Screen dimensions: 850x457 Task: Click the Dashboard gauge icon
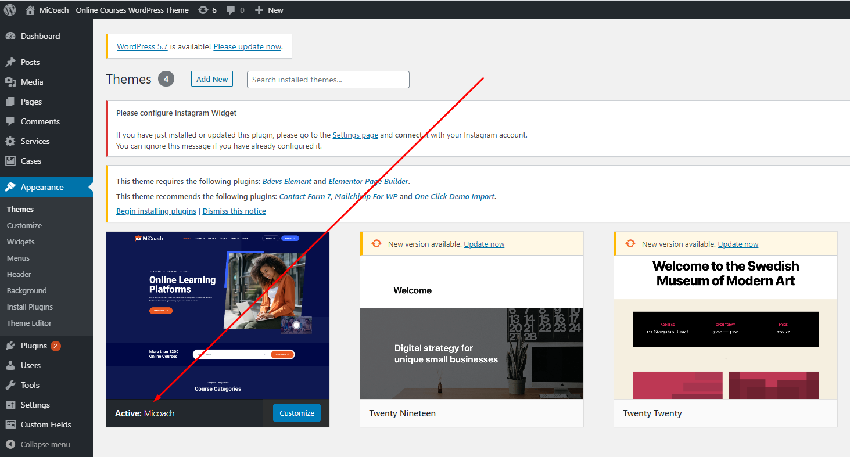10,36
